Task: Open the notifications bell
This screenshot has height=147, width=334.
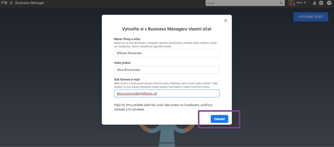Action: click(x=315, y=3)
